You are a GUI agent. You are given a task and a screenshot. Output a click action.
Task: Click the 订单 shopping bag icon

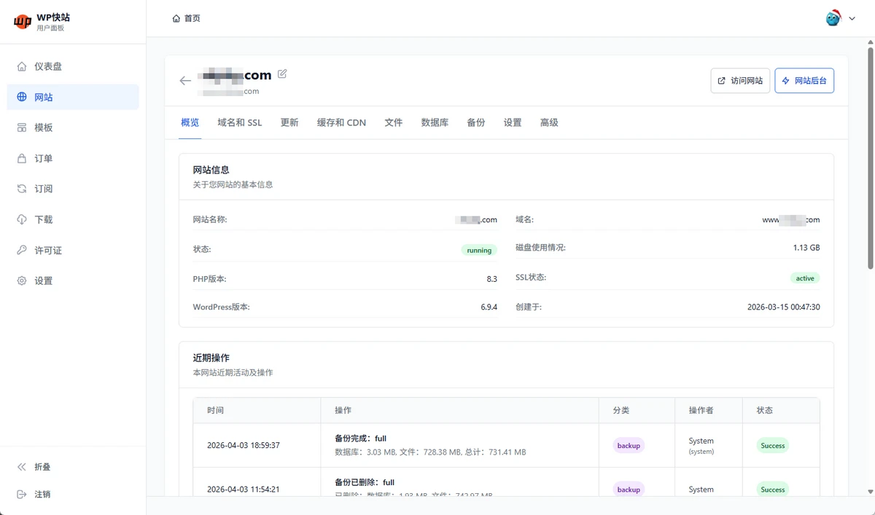click(x=22, y=158)
